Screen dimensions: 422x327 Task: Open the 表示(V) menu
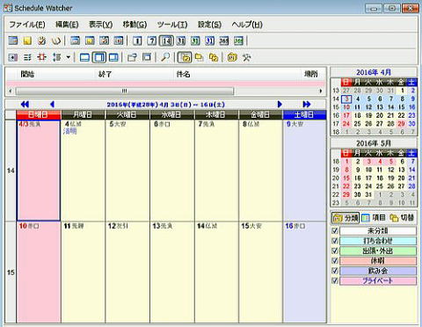pos(100,25)
